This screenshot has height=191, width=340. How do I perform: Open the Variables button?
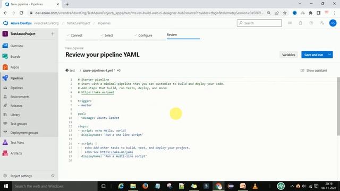coord(288,55)
